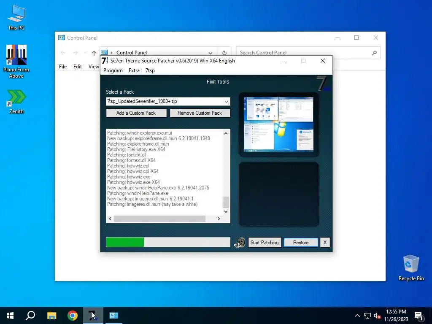The image size is (432, 324).
Task: Click the log scroll up arrow
Action: [226, 133]
